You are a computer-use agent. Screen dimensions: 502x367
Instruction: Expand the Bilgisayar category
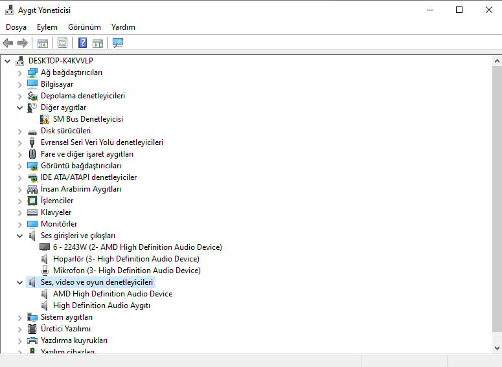coord(20,85)
